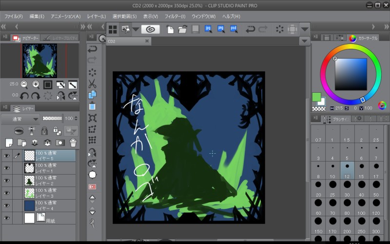The width and height of the screenshot is (390, 244).
Task: Click the New File document icon
Action: 170,29
